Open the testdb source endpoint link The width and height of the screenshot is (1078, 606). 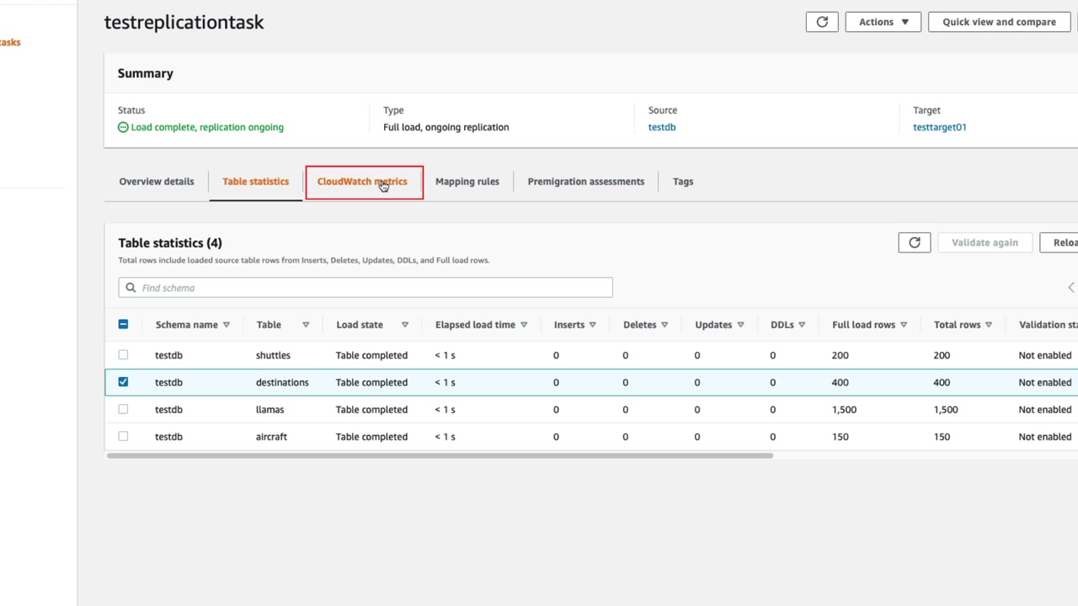661,127
